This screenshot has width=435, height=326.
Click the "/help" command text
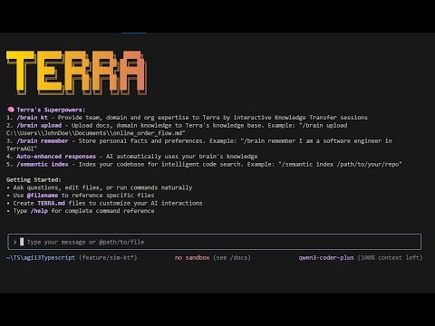click(39, 211)
